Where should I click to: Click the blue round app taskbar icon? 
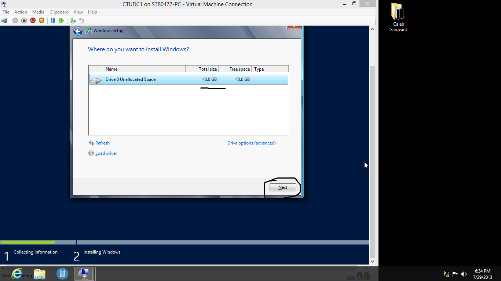62,274
